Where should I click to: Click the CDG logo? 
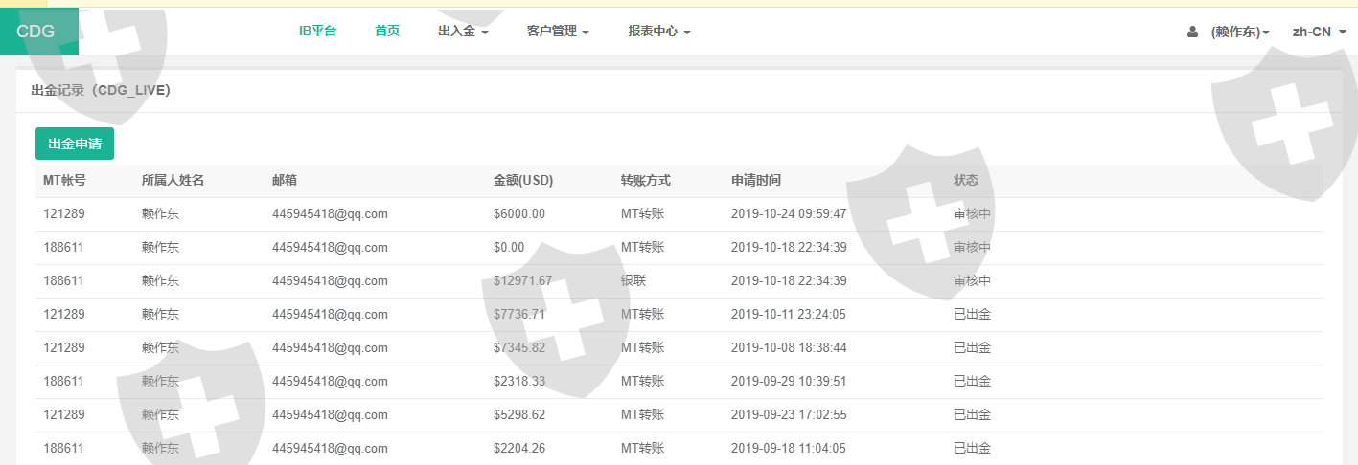pyautogui.click(x=36, y=31)
